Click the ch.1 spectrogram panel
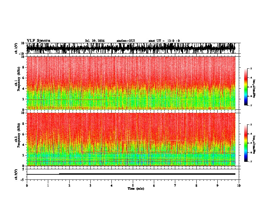This screenshot has height=208, width=269. click(x=131, y=83)
